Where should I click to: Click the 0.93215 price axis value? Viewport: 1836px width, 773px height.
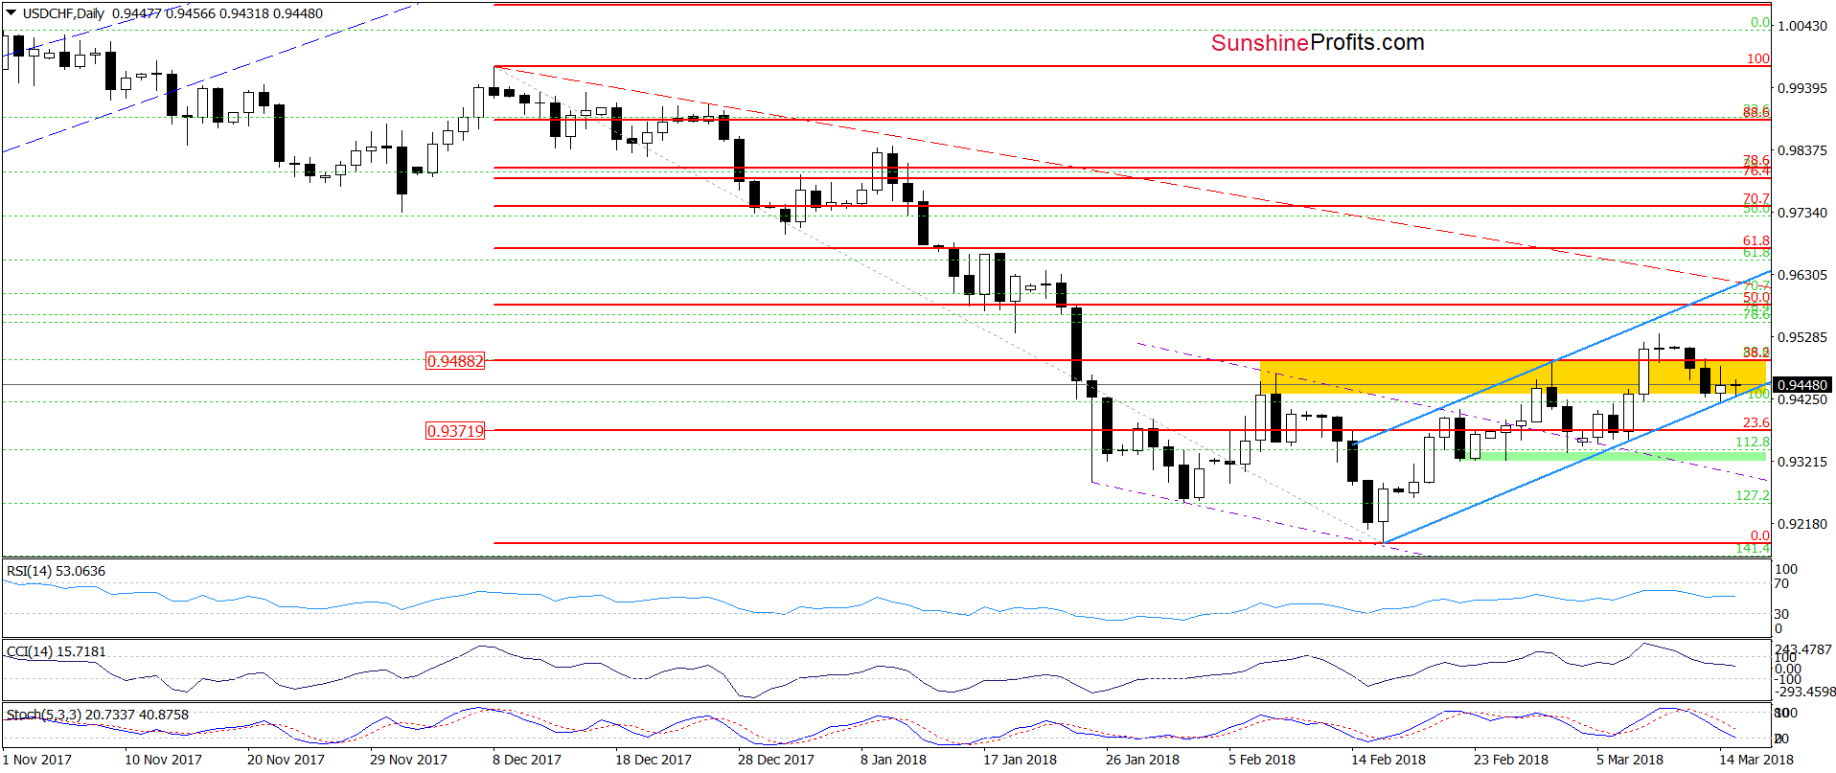[1802, 462]
